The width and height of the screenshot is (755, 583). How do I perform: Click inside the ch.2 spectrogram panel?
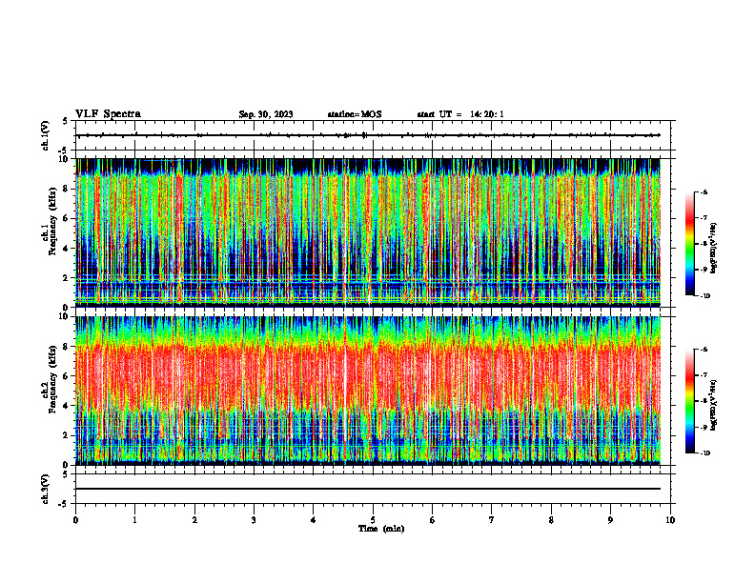click(x=368, y=391)
